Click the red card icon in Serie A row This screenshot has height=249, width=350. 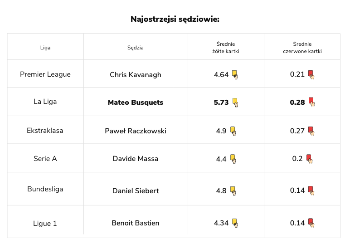click(x=309, y=159)
